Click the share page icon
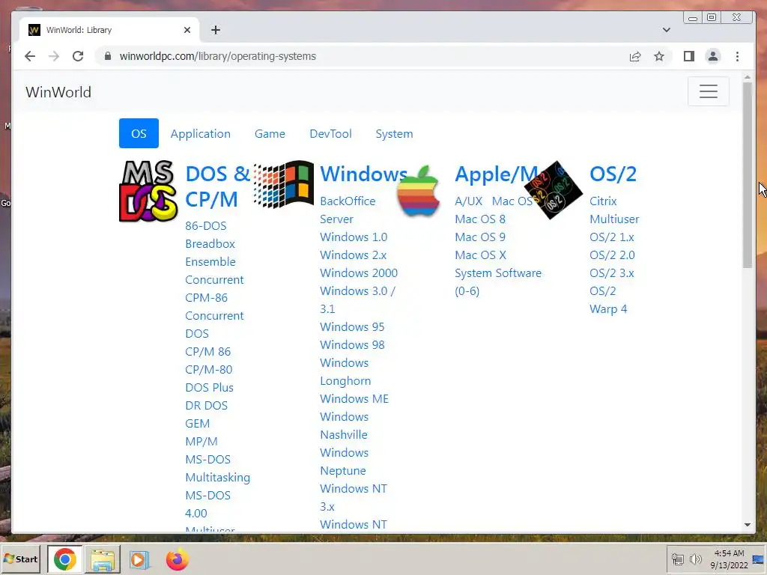The width and height of the screenshot is (767, 575). point(635,56)
